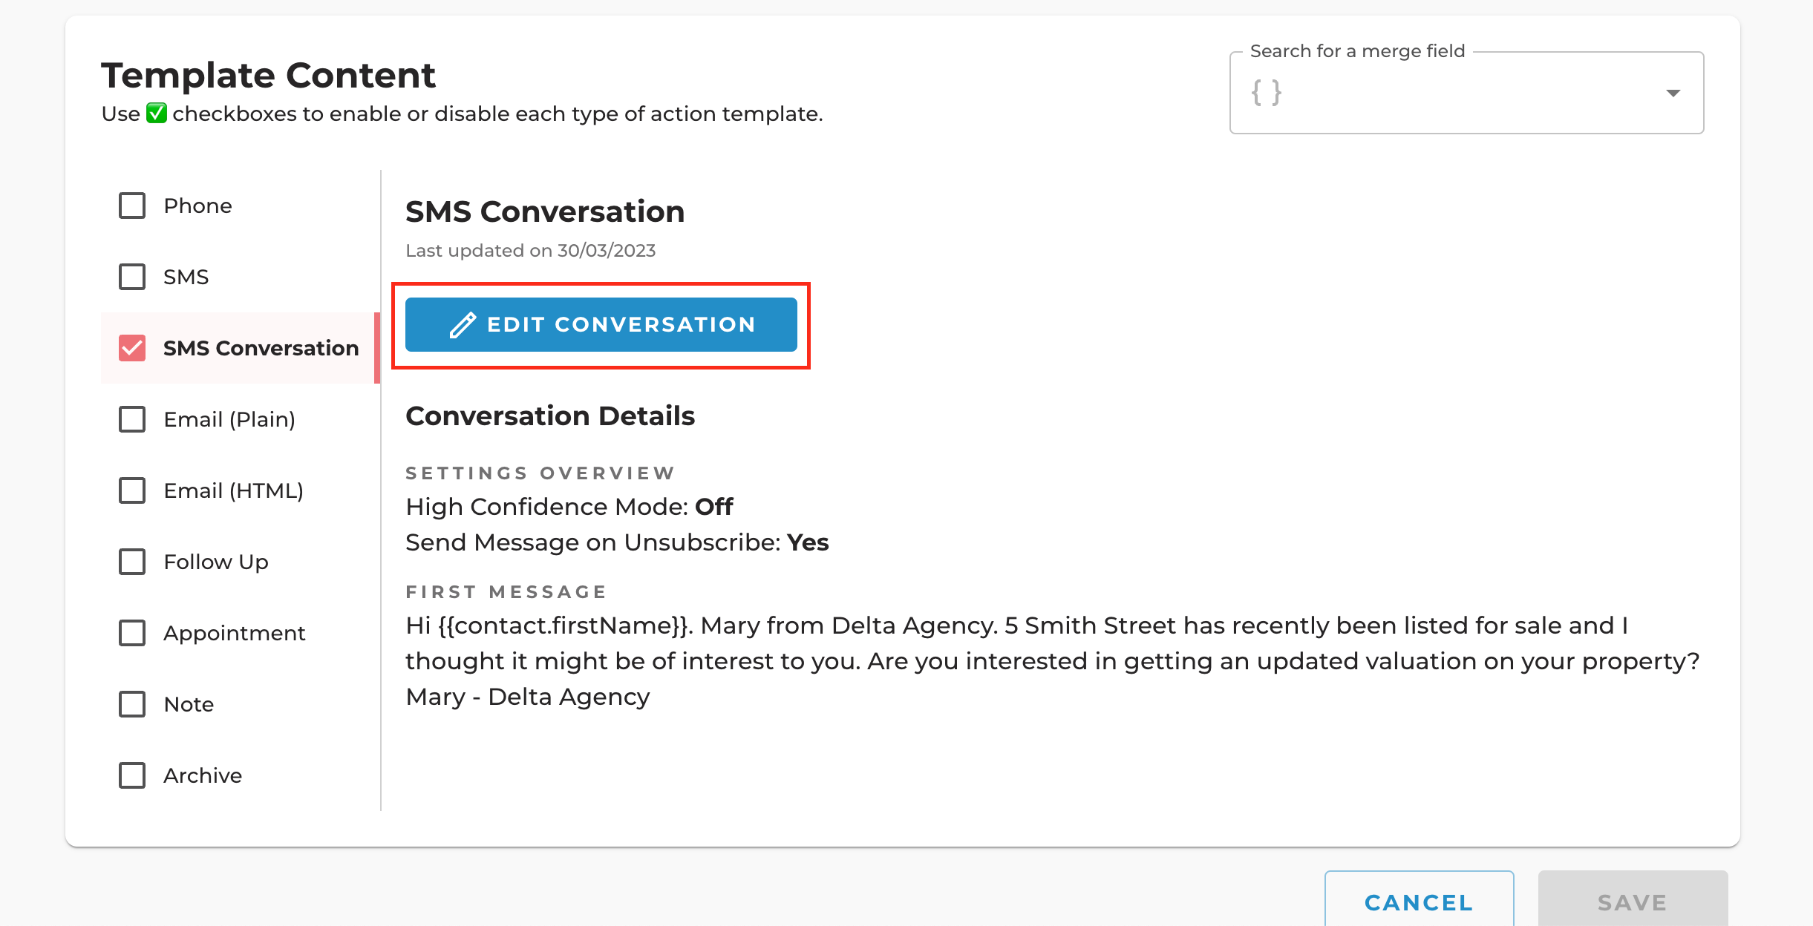Click the pencil icon on Edit Conversation

click(463, 325)
